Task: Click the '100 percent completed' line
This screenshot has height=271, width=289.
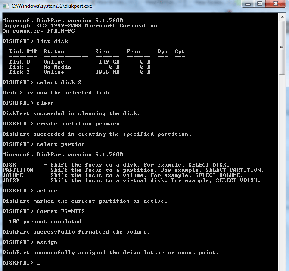Action: click(x=45, y=222)
